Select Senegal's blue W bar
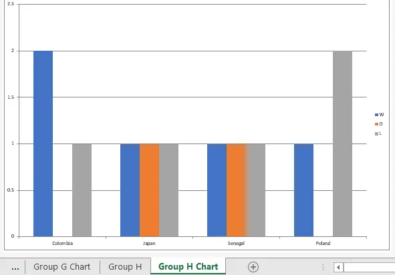This screenshot has height=275, width=395. pos(217,190)
